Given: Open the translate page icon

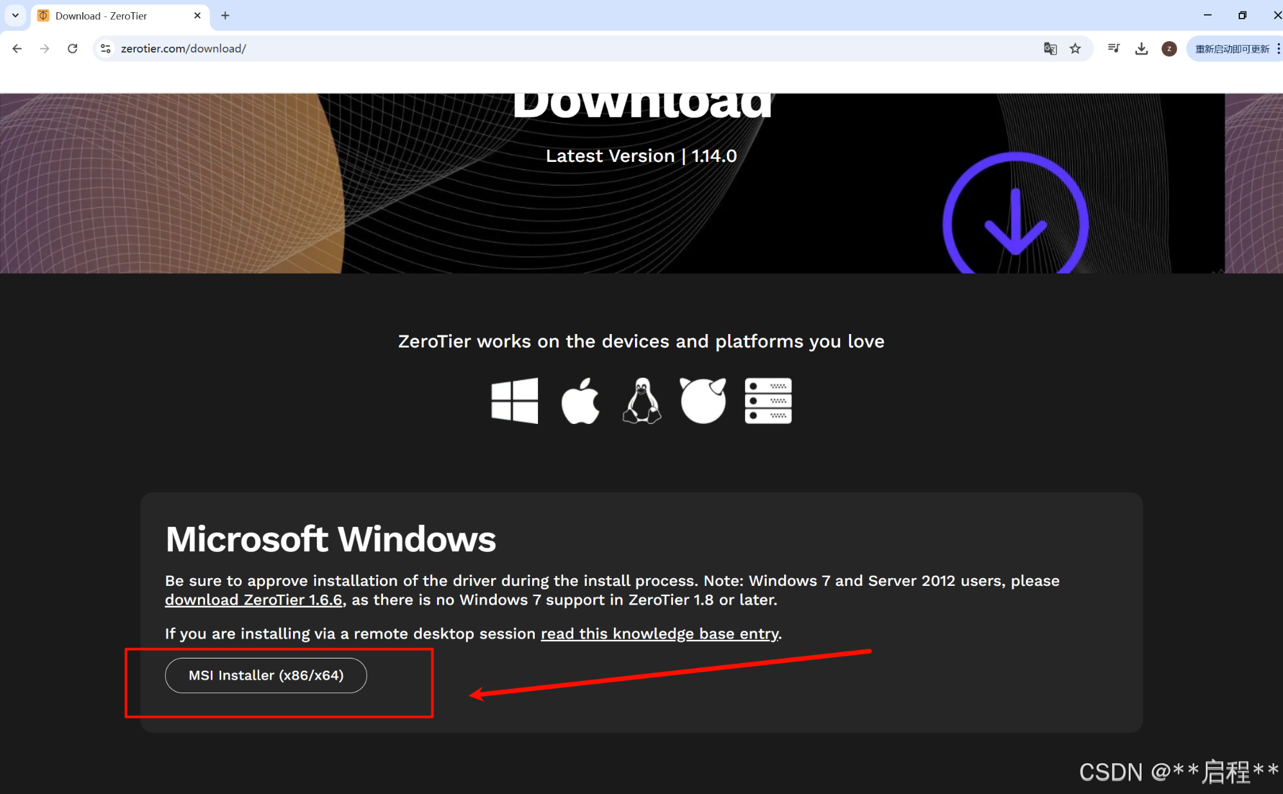Looking at the screenshot, I should coord(1050,48).
